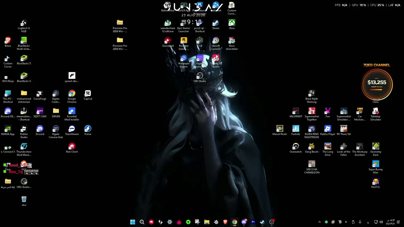This screenshot has width=404, height=227.
Task: Open the TeamViewer desktop shortcut
Action: click(x=72, y=131)
